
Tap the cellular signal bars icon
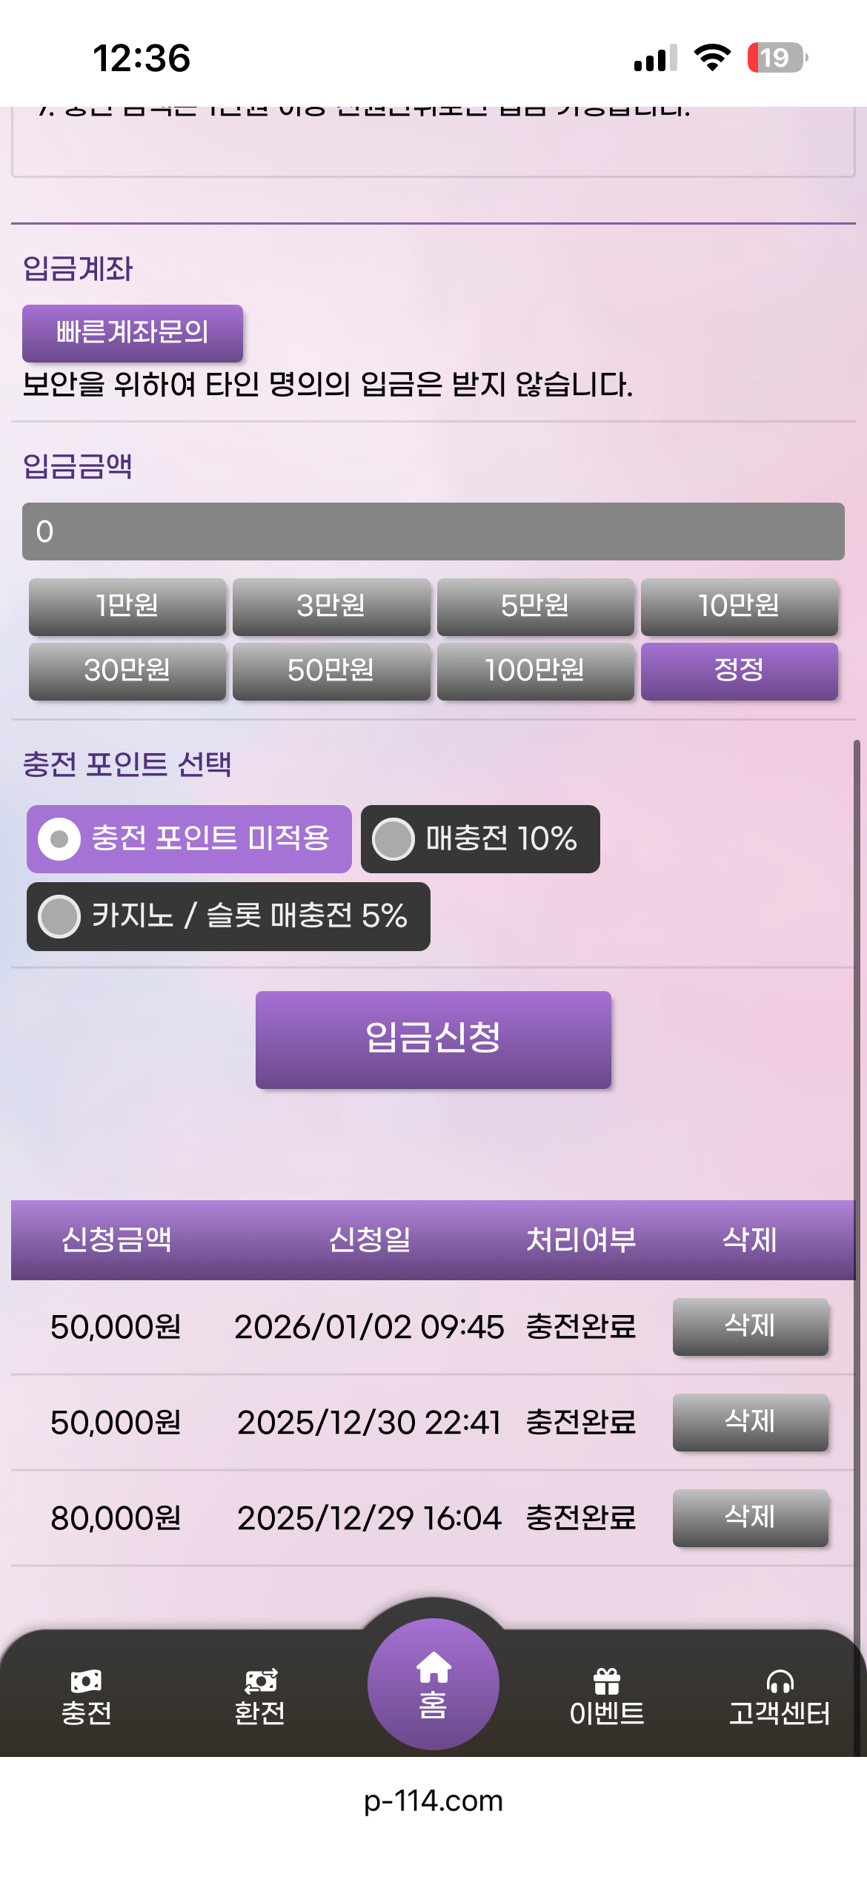(655, 58)
